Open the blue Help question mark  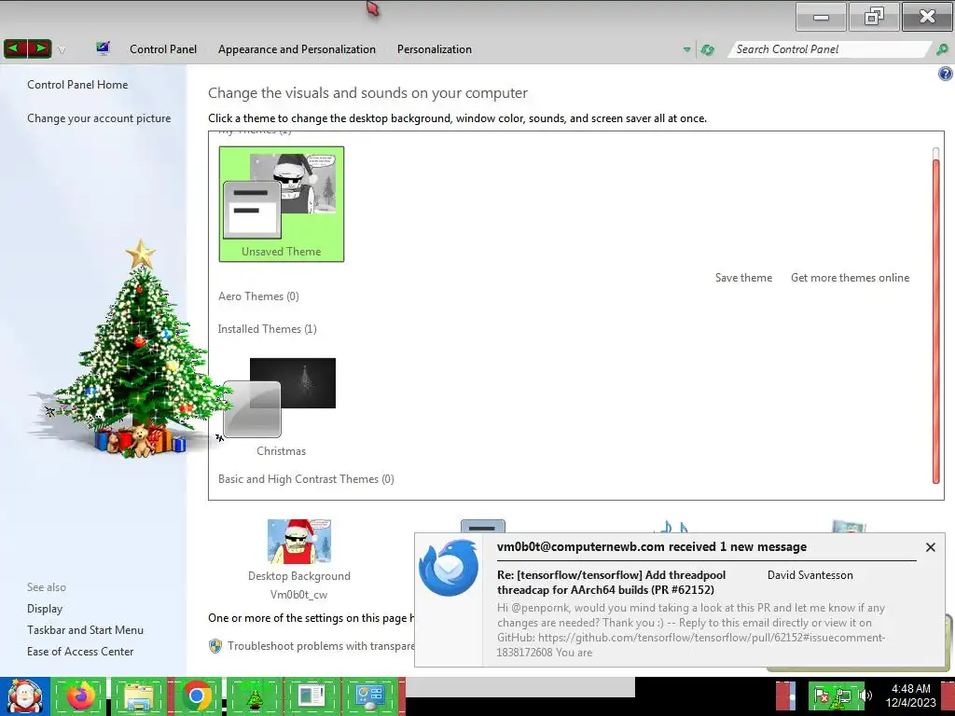(x=946, y=75)
